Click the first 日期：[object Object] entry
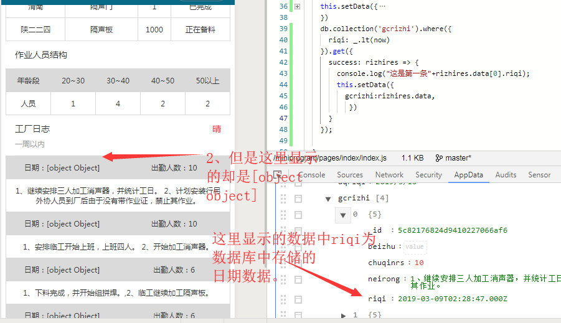Viewport: 561px width, 323px height. point(62,167)
